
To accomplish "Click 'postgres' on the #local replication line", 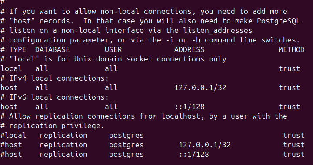I will (x=127, y=136).
